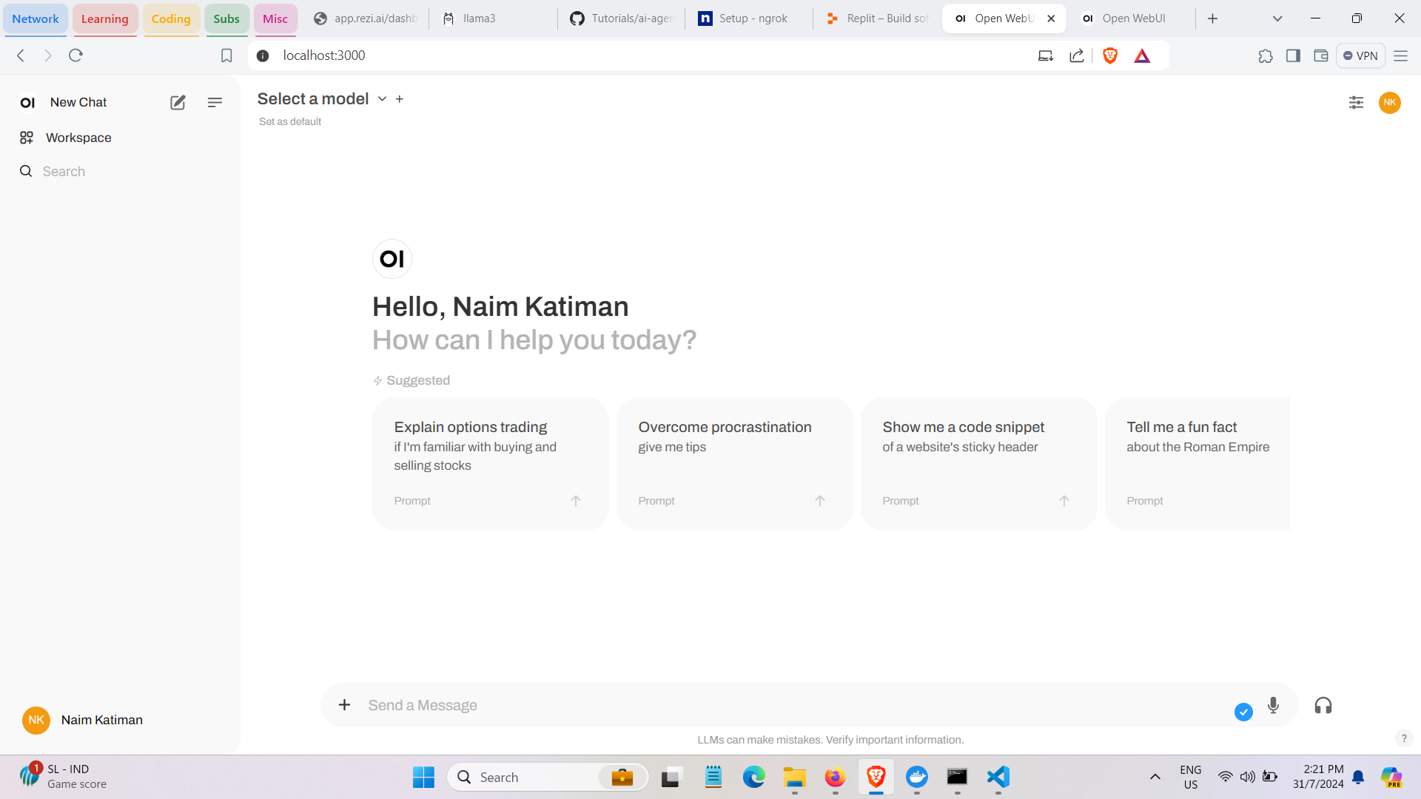The width and height of the screenshot is (1421, 799).
Task: Start call mode with the headphones icon
Action: [x=1323, y=706]
